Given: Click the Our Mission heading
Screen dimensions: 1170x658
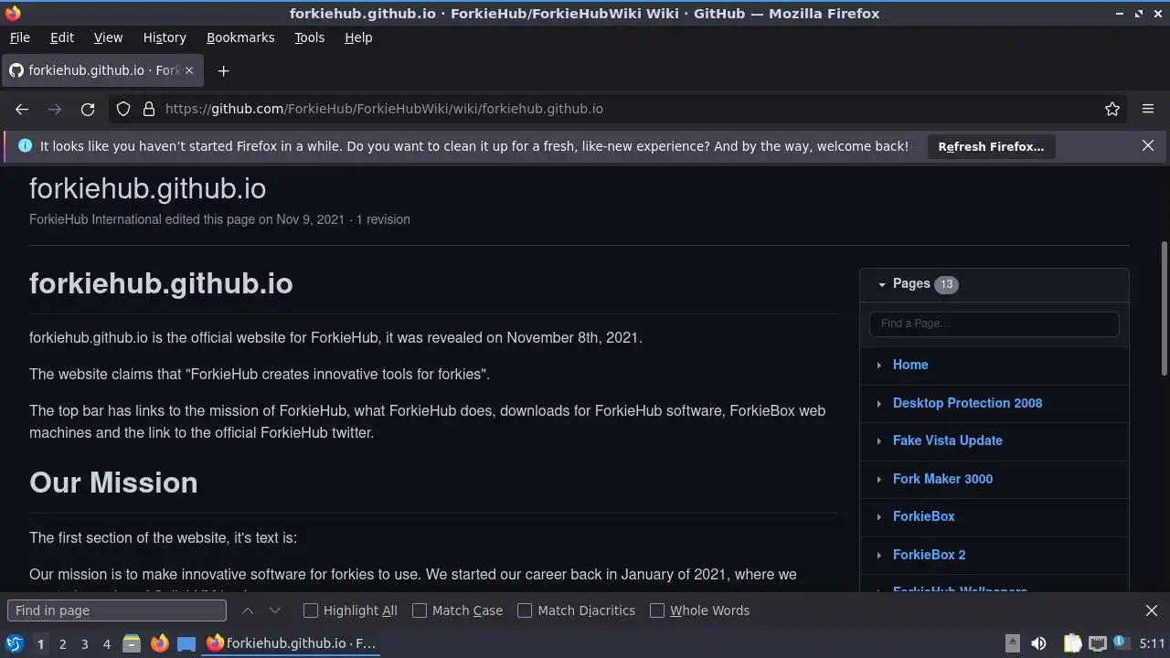Looking at the screenshot, I should tap(113, 483).
